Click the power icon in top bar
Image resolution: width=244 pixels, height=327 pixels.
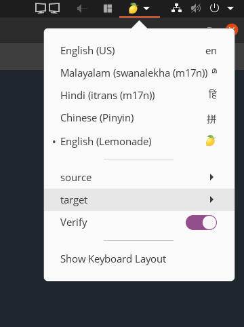[x=214, y=8]
